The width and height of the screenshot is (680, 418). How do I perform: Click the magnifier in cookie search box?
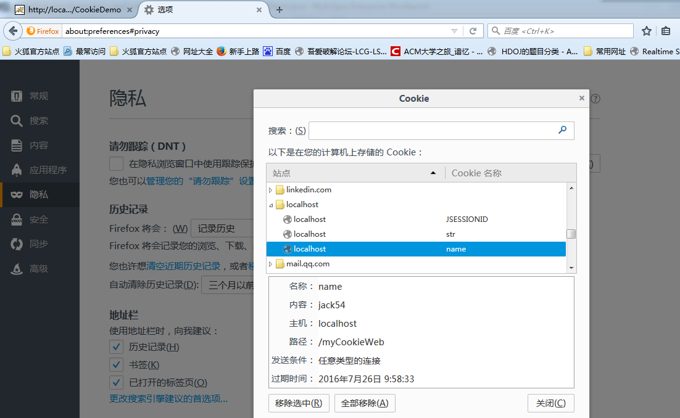click(x=563, y=130)
